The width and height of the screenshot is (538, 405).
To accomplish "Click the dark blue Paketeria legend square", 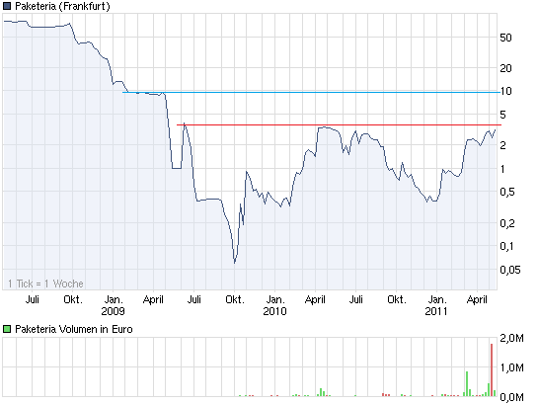I will [7, 6].
